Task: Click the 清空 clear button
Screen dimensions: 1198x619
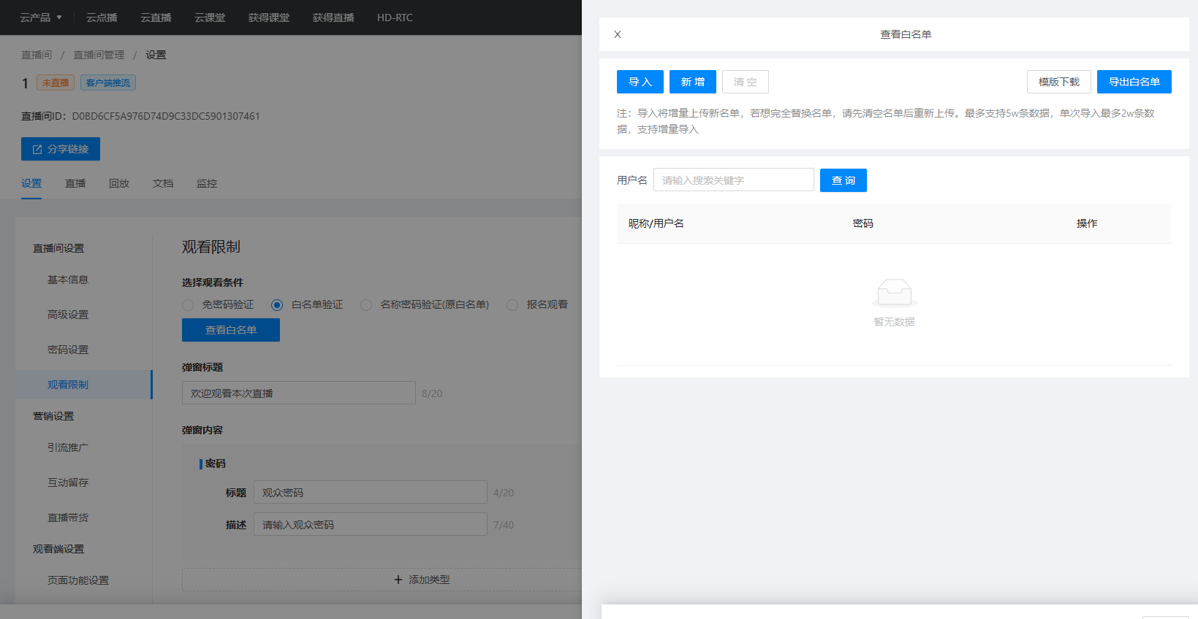Action: click(x=746, y=82)
